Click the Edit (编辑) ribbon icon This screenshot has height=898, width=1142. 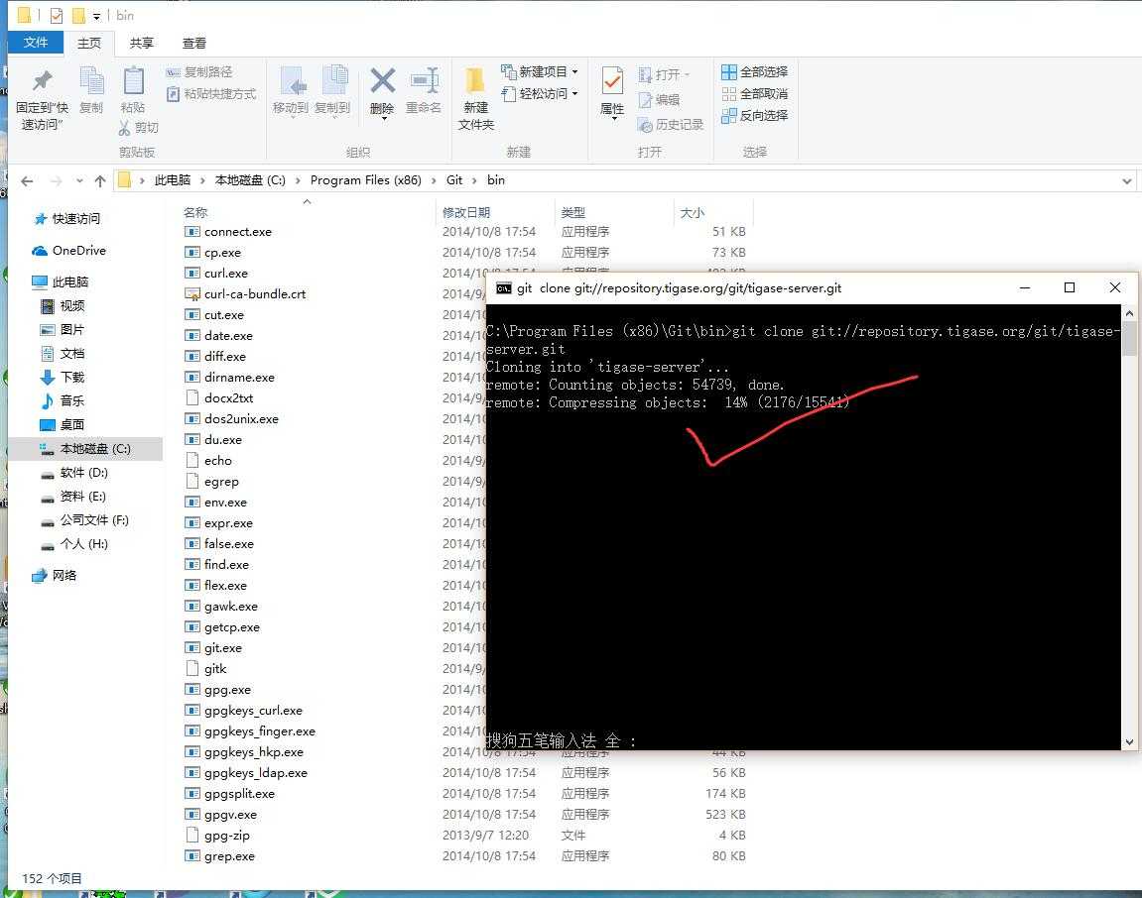pyautogui.click(x=645, y=100)
